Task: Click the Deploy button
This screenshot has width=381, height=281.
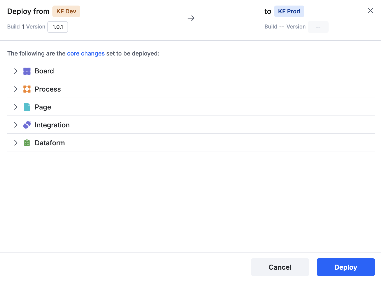Action: (346, 267)
